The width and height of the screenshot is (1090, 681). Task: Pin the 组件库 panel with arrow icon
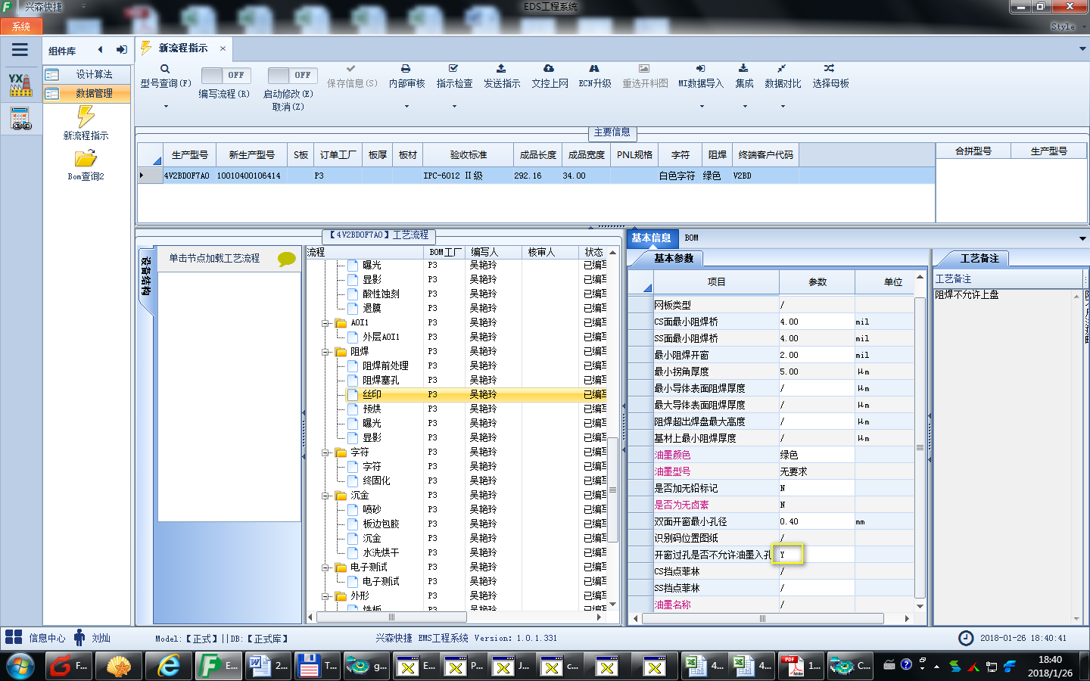click(121, 50)
